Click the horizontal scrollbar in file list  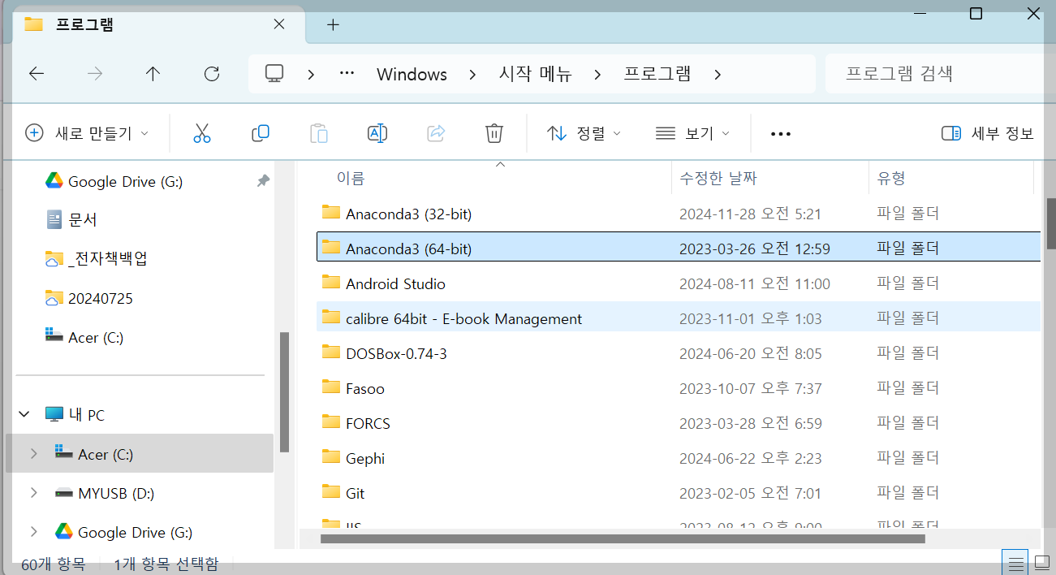click(623, 538)
